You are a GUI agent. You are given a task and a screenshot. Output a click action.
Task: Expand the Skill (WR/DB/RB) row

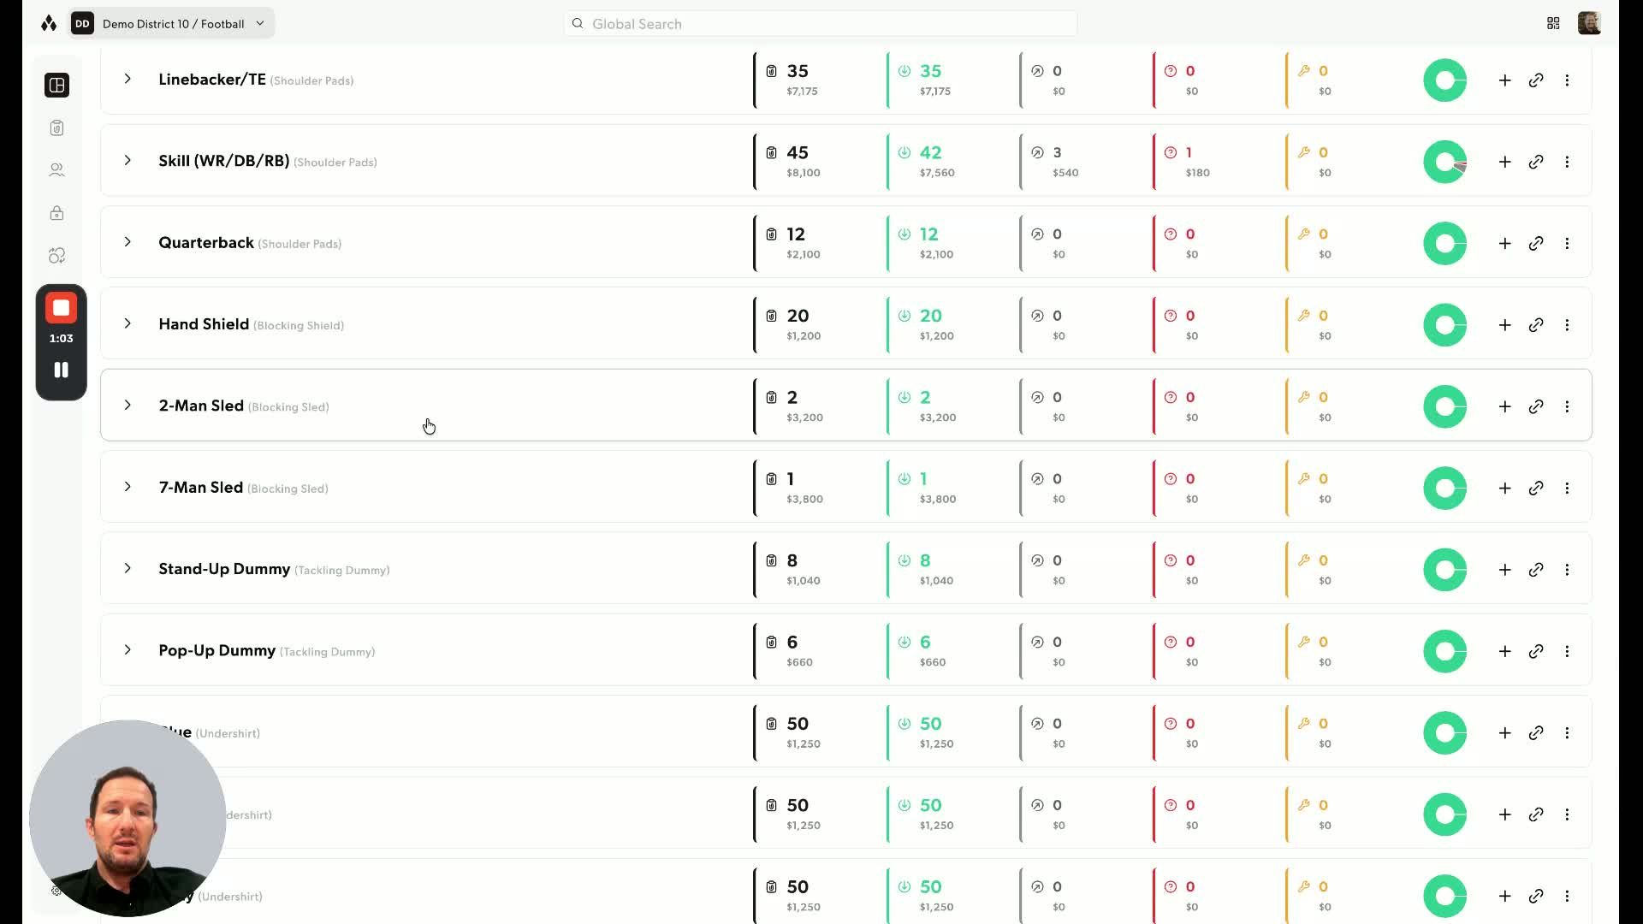128,160
